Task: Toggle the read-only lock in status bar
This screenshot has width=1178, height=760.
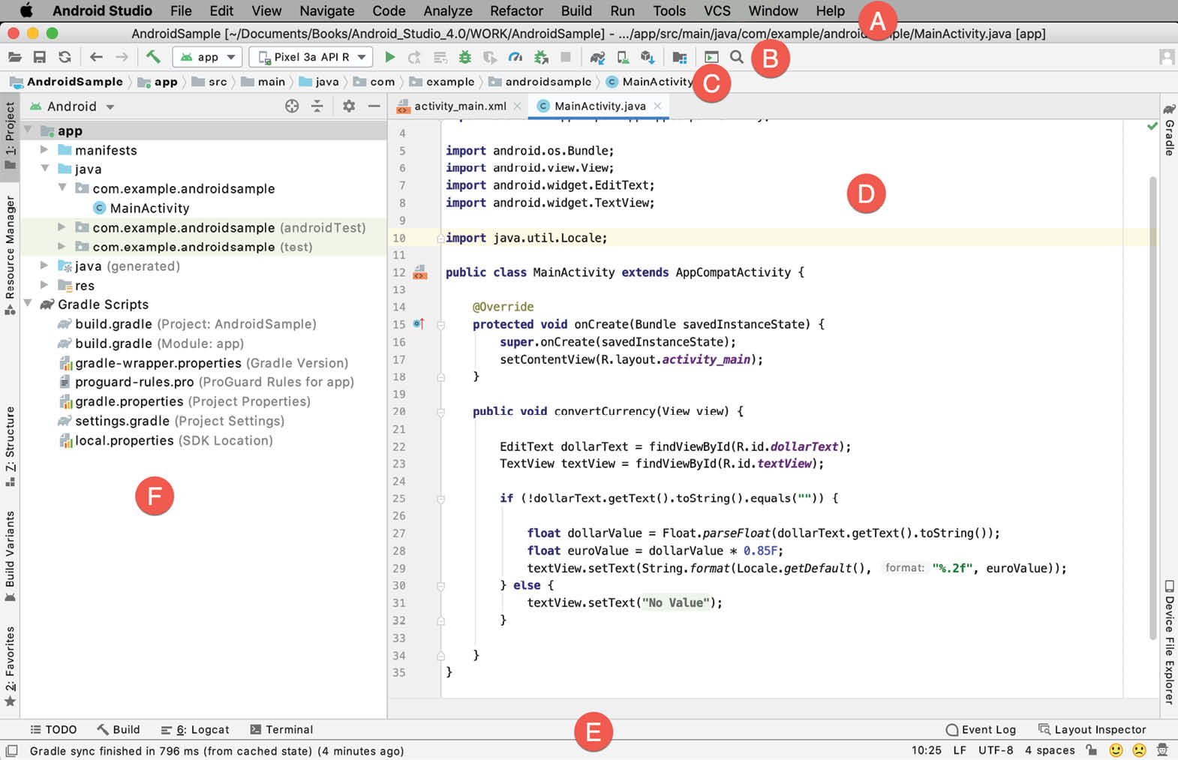Action: tap(1092, 750)
